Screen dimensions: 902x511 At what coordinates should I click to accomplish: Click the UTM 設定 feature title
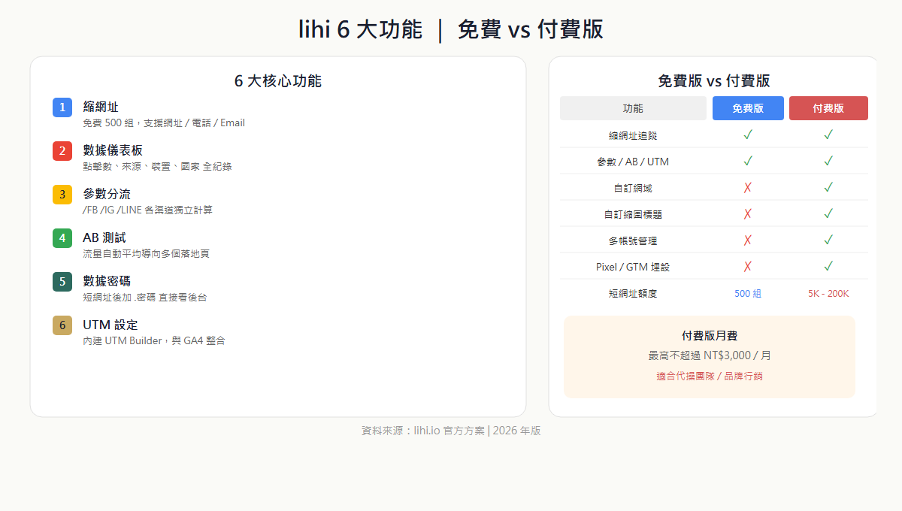(x=110, y=325)
